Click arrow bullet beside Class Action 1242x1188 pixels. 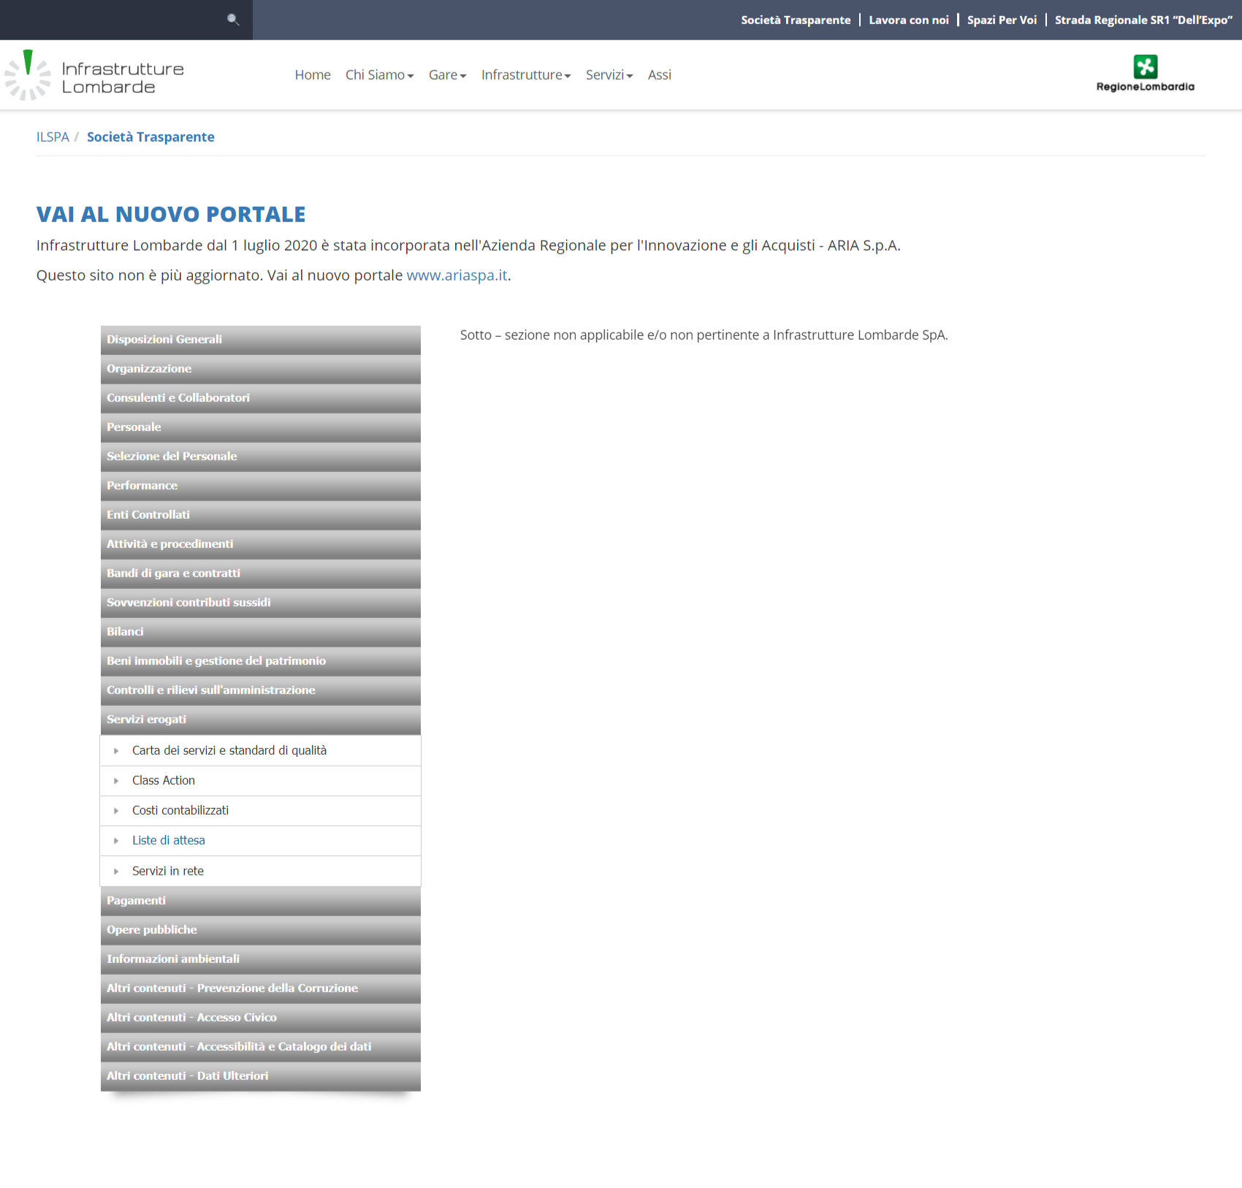116,781
